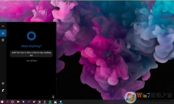Screen dimensions: 174x104
Task: Open Spotify from the taskbar
Action: 50,102
